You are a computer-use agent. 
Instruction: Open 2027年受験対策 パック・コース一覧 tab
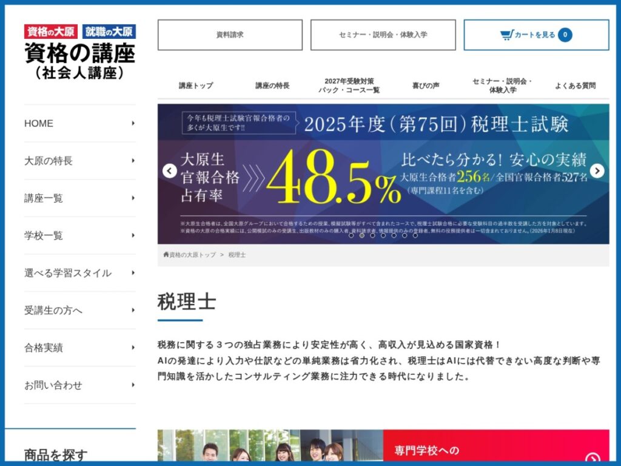click(x=349, y=86)
